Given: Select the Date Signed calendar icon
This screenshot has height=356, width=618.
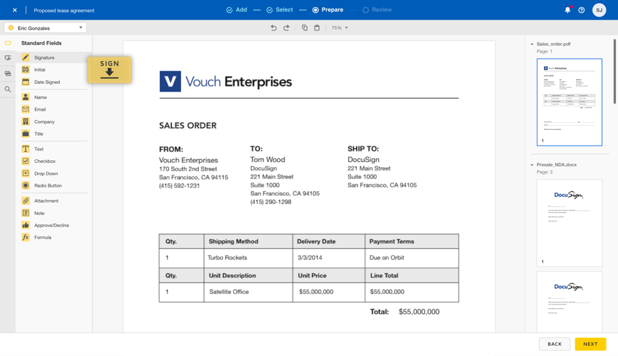Looking at the screenshot, I should pyautogui.click(x=25, y=82).
